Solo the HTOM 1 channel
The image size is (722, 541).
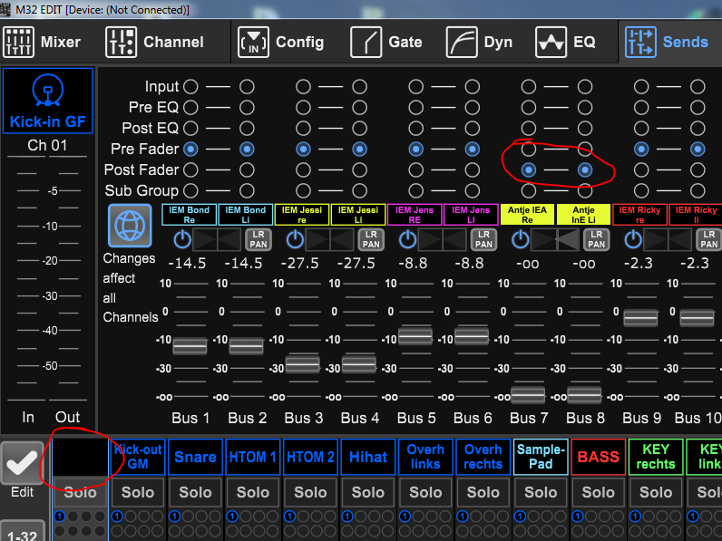(x=253, y=492)
